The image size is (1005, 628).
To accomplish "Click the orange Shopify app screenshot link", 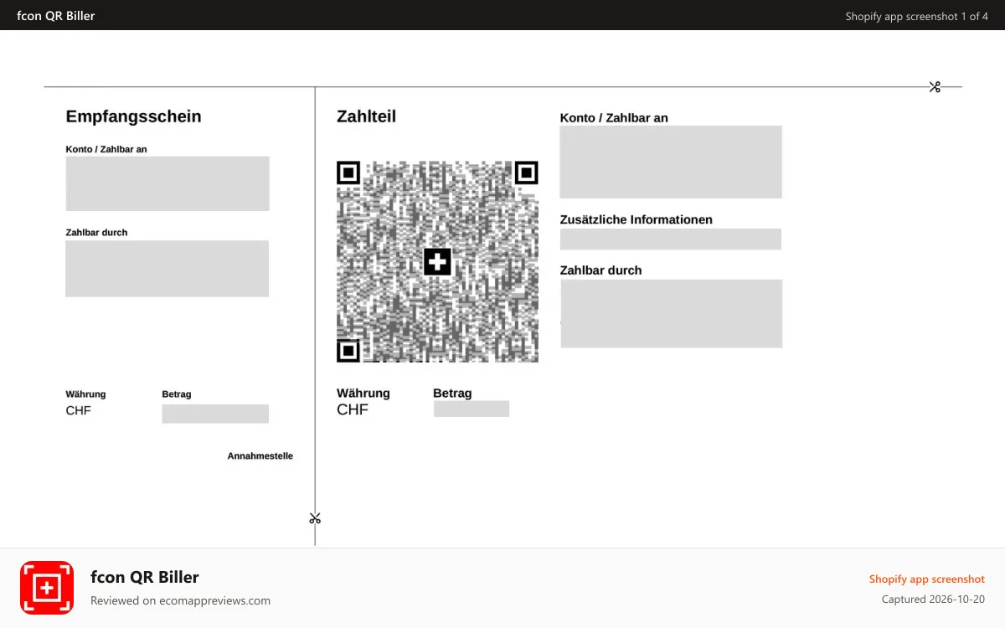I will tap(927, 579).
